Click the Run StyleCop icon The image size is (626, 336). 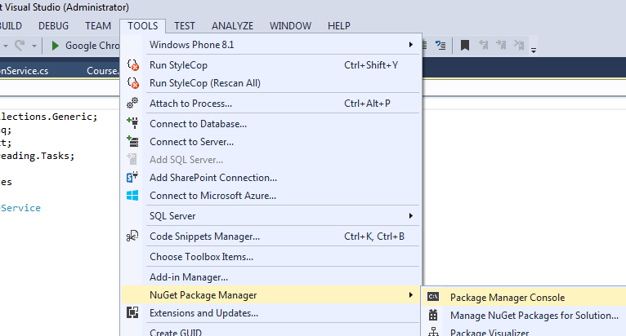pyautogui.click(x=133, y=65)
